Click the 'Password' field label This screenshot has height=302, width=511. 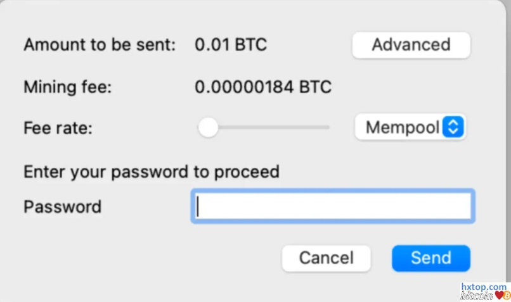click(62, 206)
